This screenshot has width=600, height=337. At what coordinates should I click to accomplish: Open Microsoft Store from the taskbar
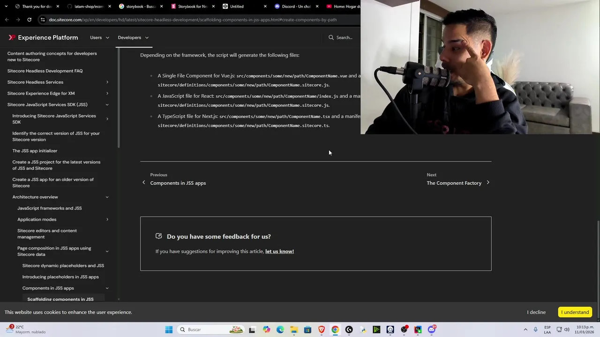point(307,330)
